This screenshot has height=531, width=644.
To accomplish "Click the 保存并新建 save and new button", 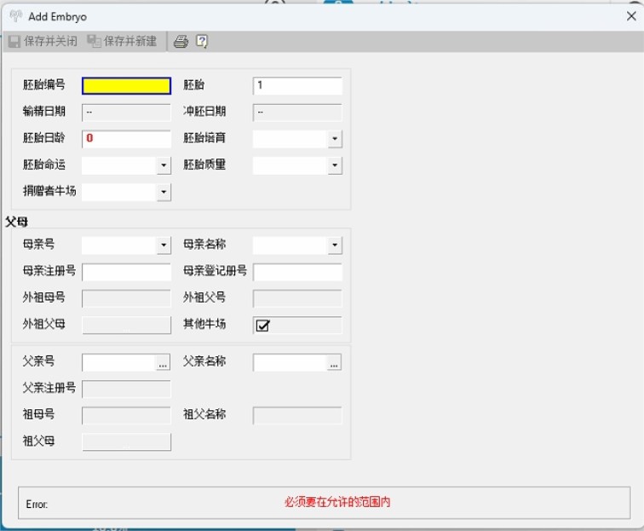I will pyautogui.click(x=122, y=41).
